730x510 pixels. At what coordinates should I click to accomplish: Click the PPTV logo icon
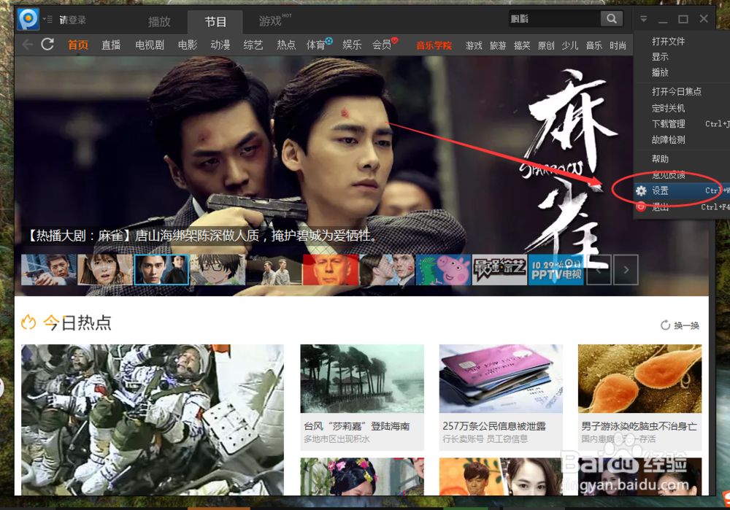click(x=28, y=19)
